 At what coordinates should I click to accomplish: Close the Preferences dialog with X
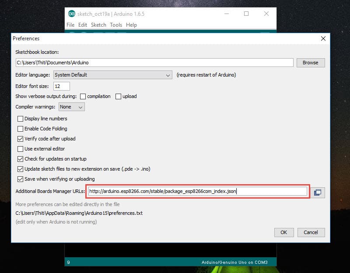323,38
